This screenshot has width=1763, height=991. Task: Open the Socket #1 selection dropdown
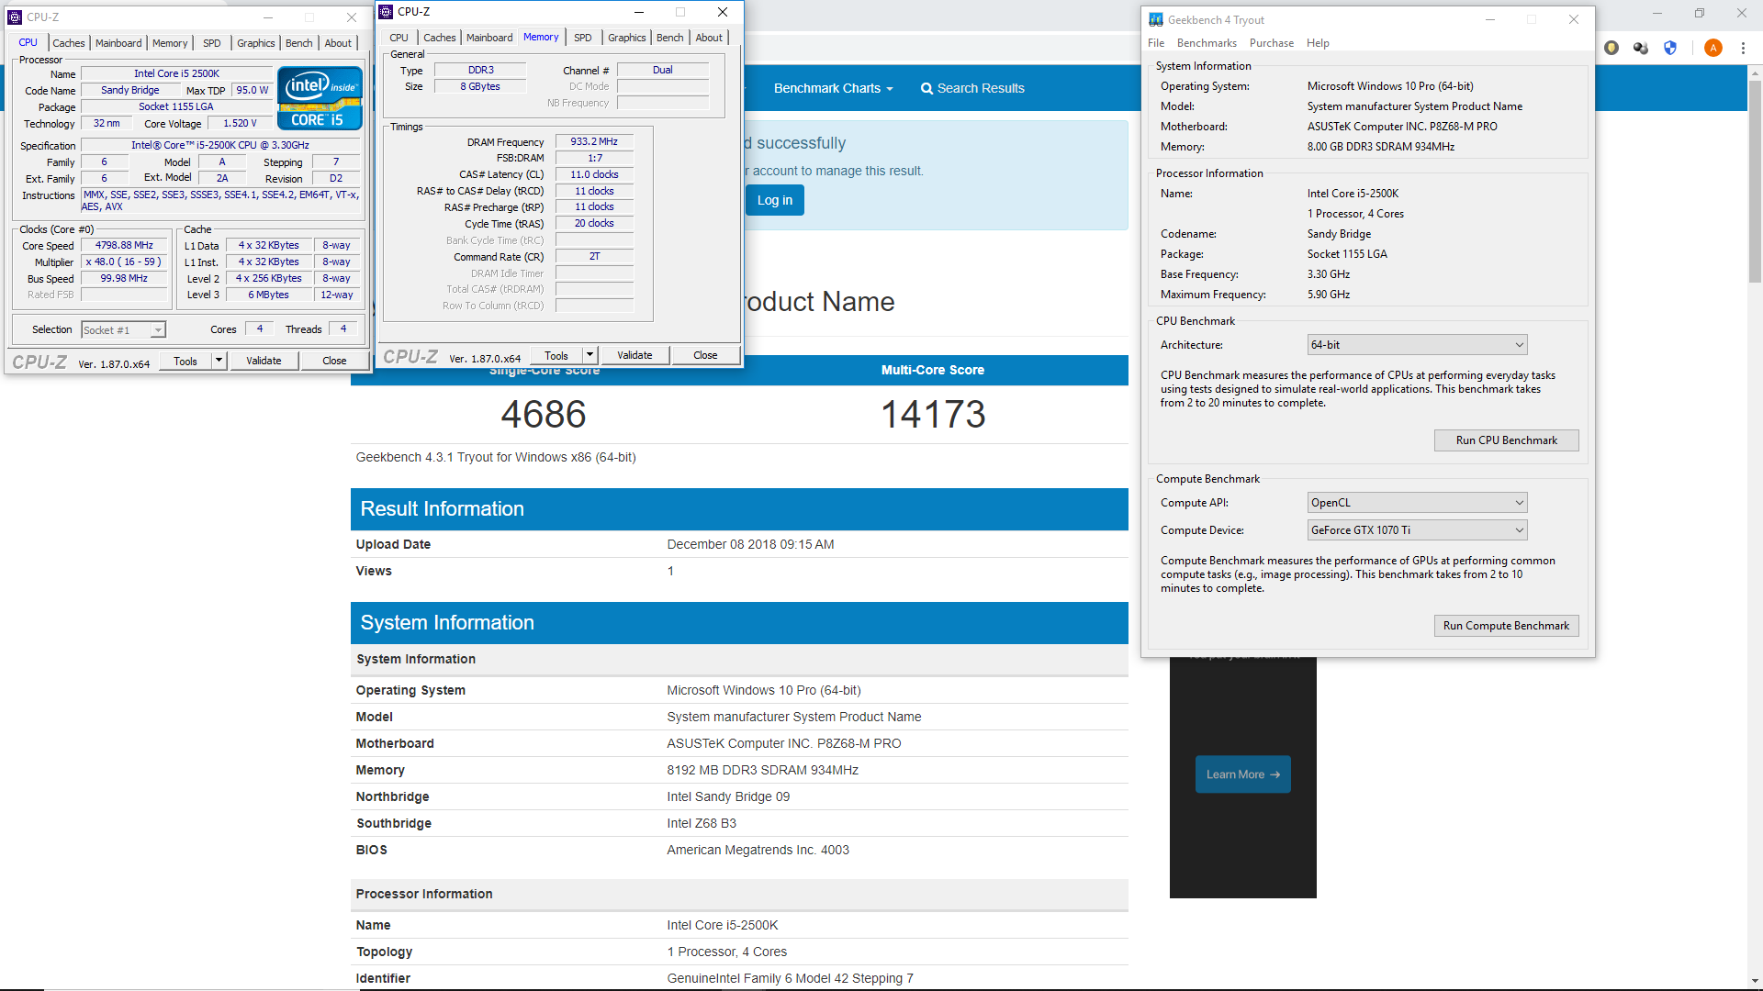click(x=123, y=330)
